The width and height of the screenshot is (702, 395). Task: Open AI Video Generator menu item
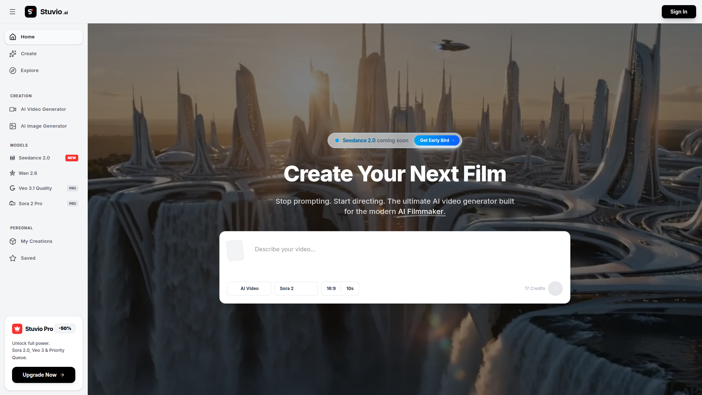pyautogui.click(x=43, y=109)
